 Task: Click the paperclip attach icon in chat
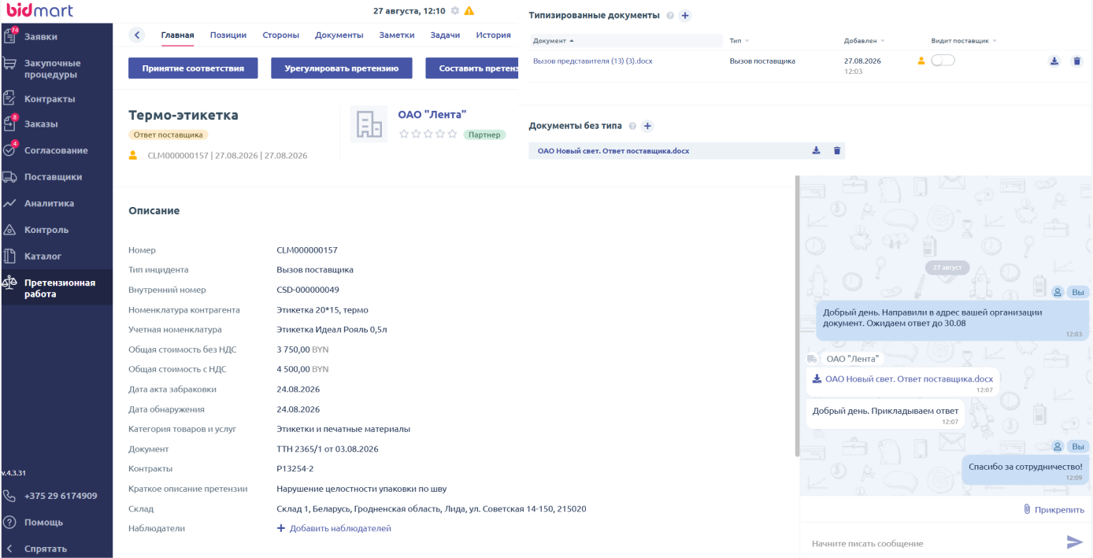pos(1027,509)
